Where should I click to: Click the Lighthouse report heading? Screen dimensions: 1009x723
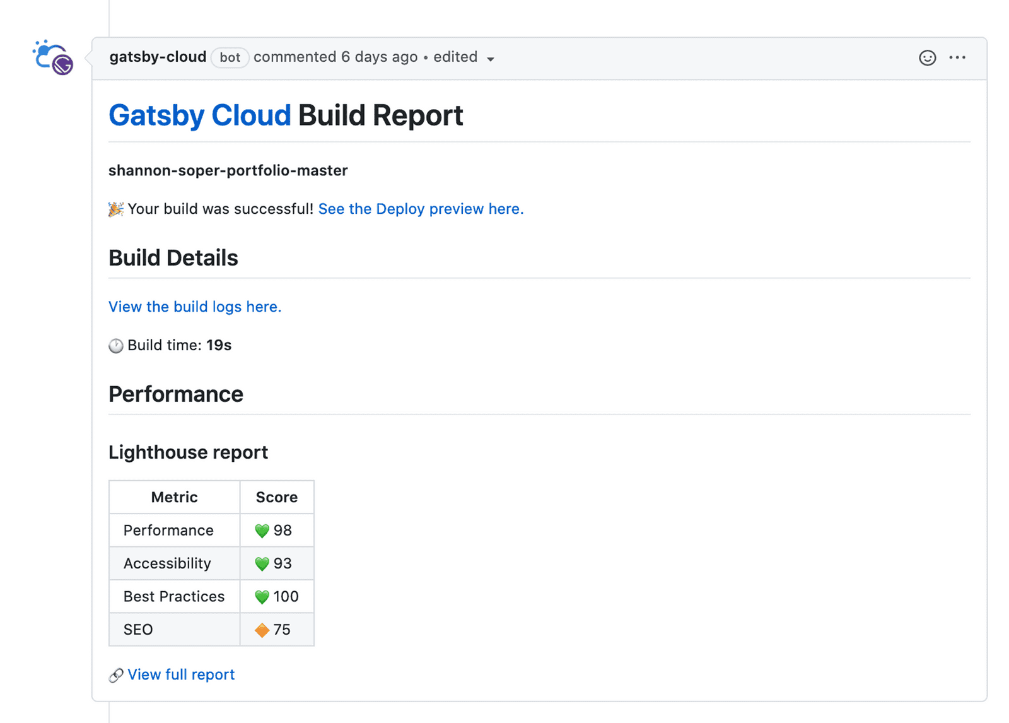[x=188, y=452]
